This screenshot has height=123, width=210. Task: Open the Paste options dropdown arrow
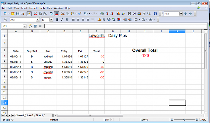click(x=76, y=14)
